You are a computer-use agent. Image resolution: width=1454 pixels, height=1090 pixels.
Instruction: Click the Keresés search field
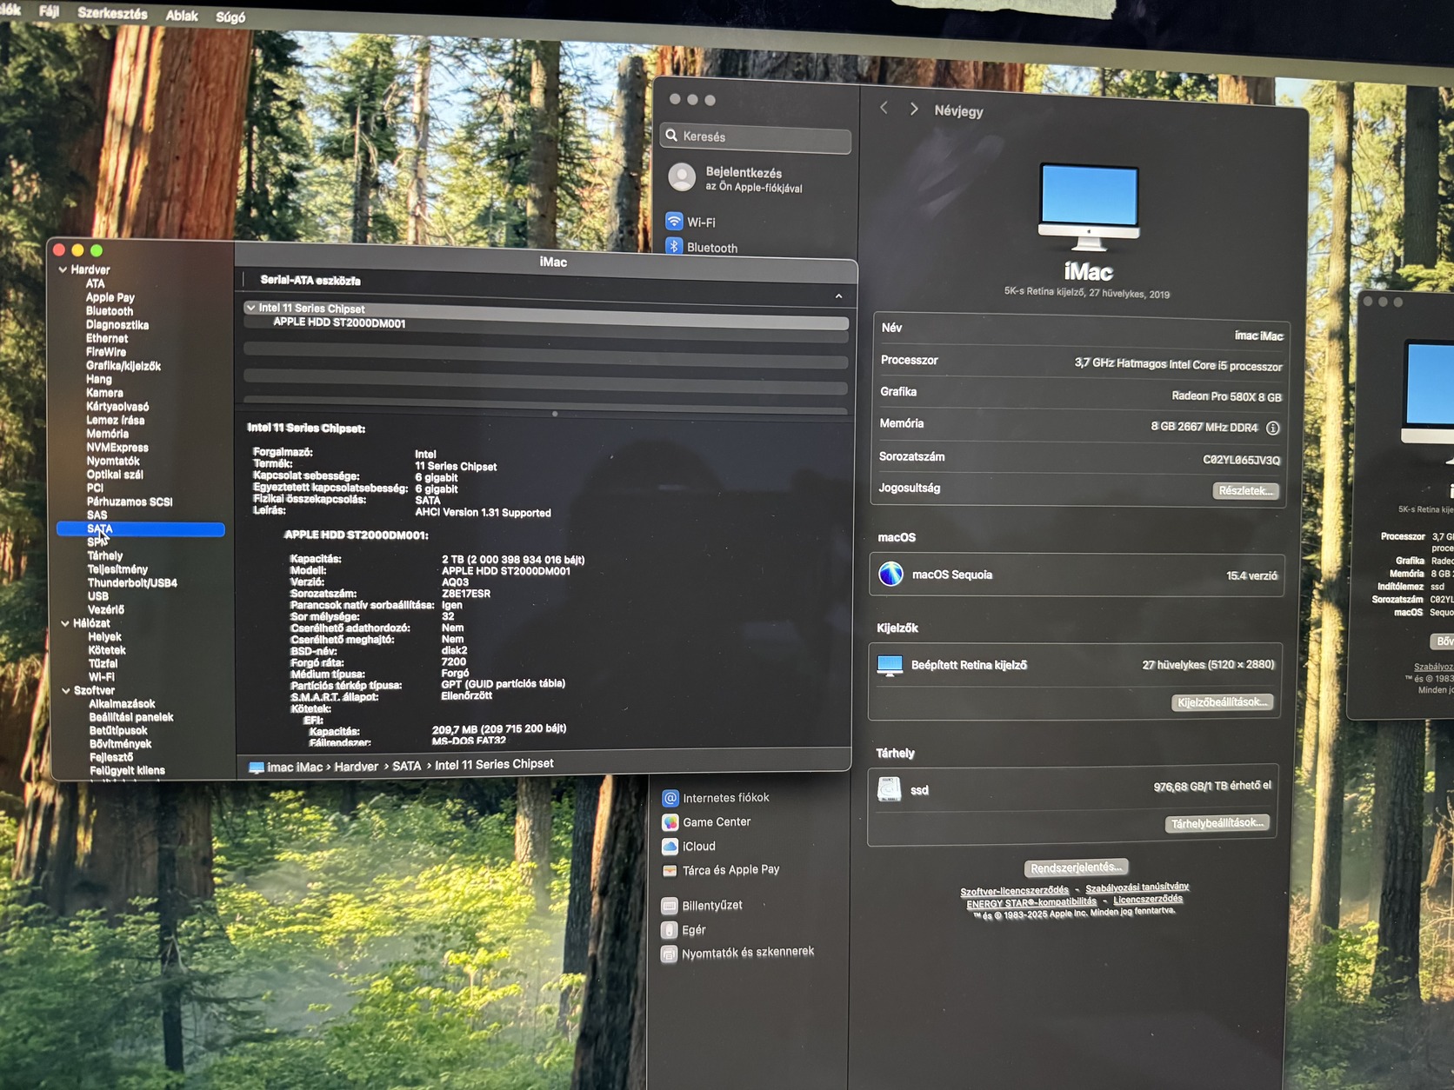[756, 137]
